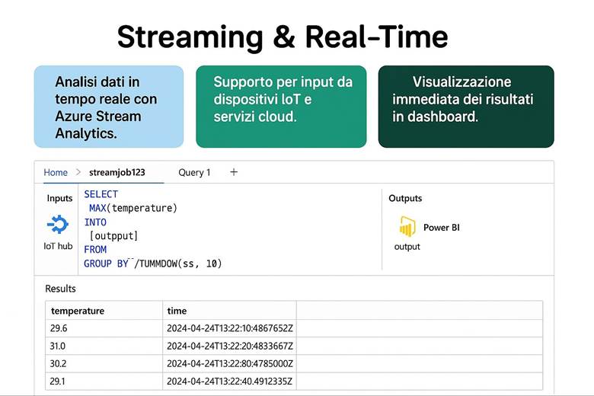Viewport: 594px width, 396px height.
Task: Click the Power BI output icon
Action: [407, 227]
